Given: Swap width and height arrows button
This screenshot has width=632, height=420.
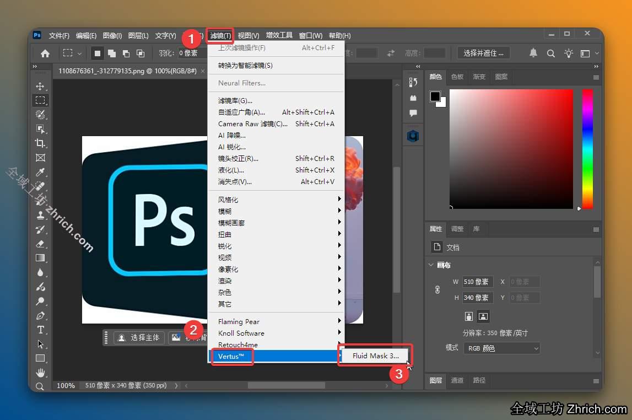Looking at the screenshot, I should click(391, 53).
